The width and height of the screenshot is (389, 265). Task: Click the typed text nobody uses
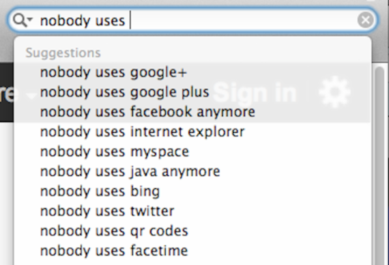[x=83, y=20]
